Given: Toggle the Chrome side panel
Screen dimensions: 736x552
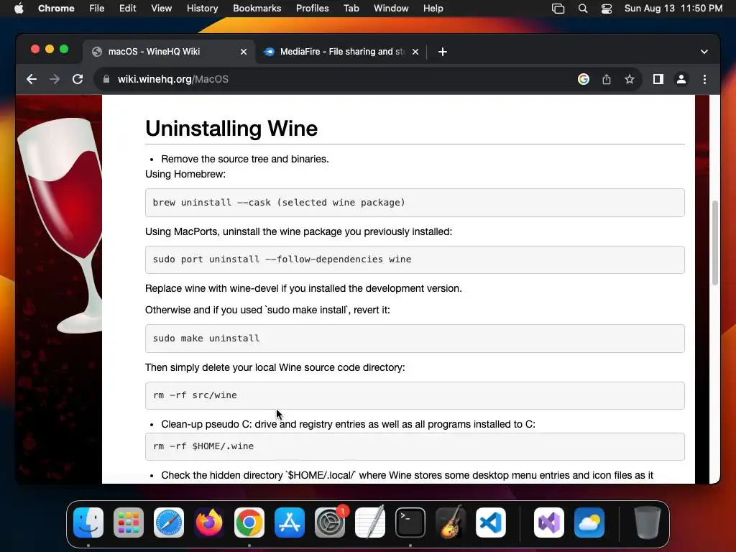Looking at the screenshot, I should click(658, 79).
